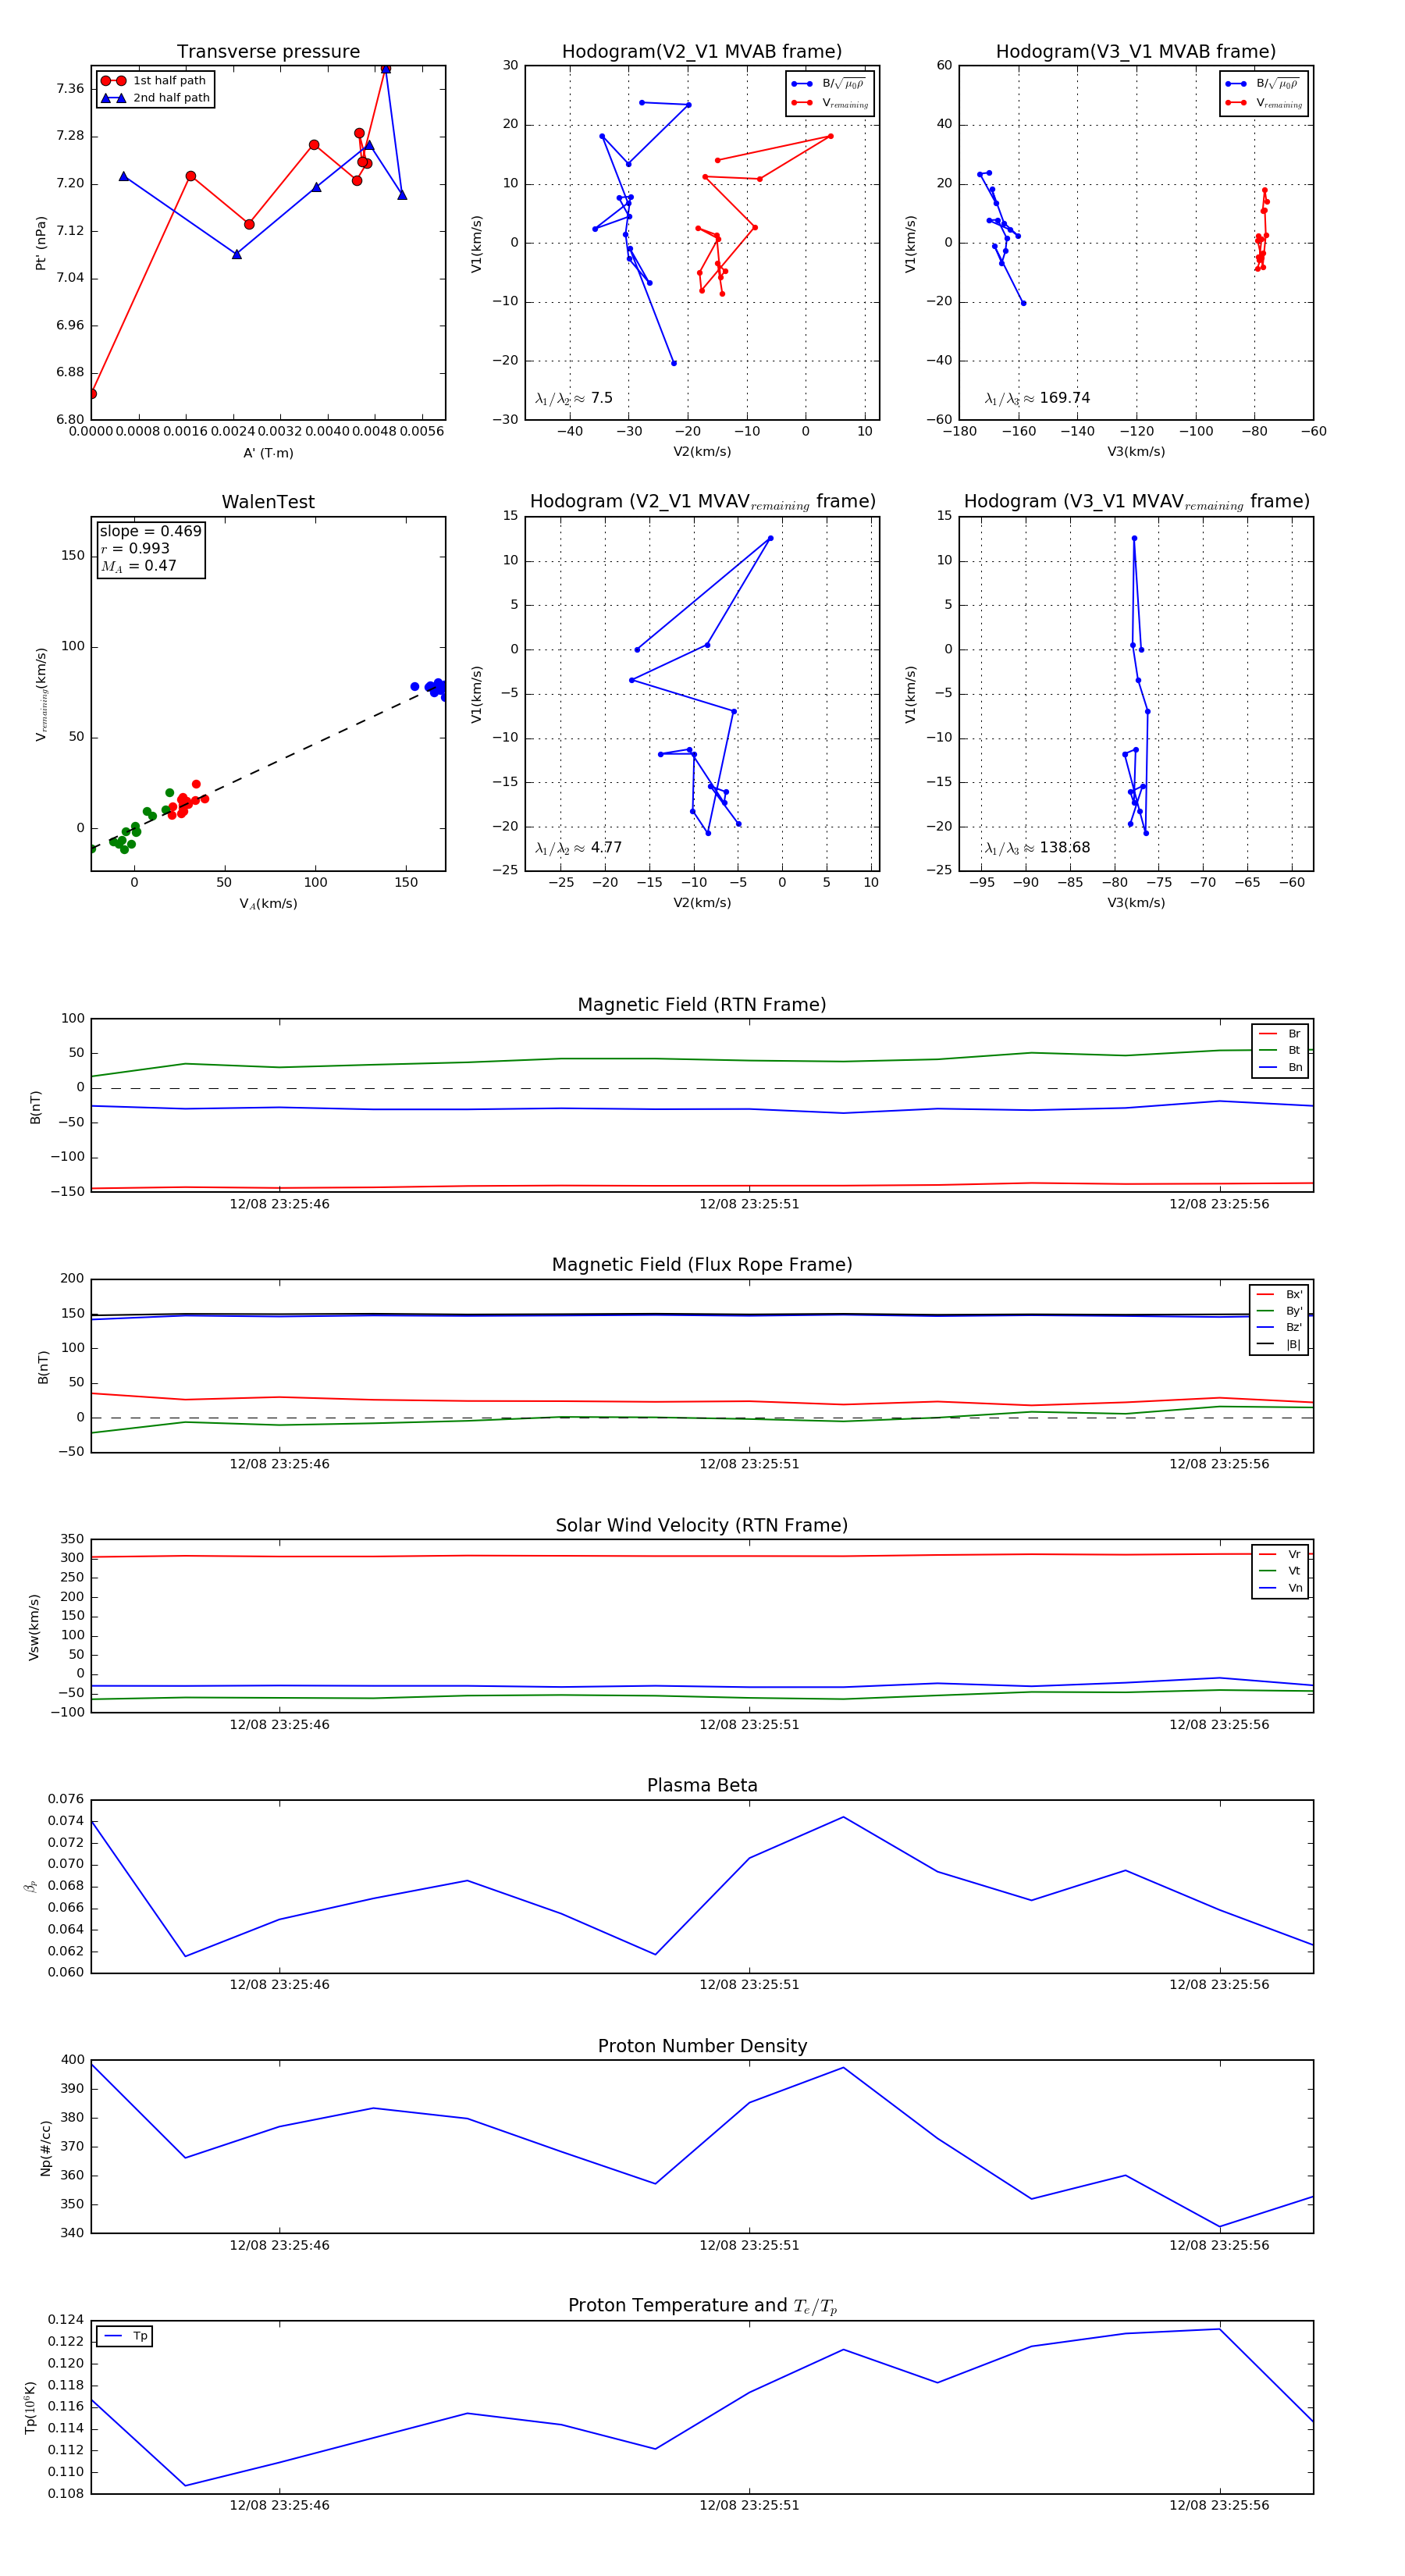Click the 'Proton Number Density' plot title
The image size is (1405, 2576).
(702, 2046)
